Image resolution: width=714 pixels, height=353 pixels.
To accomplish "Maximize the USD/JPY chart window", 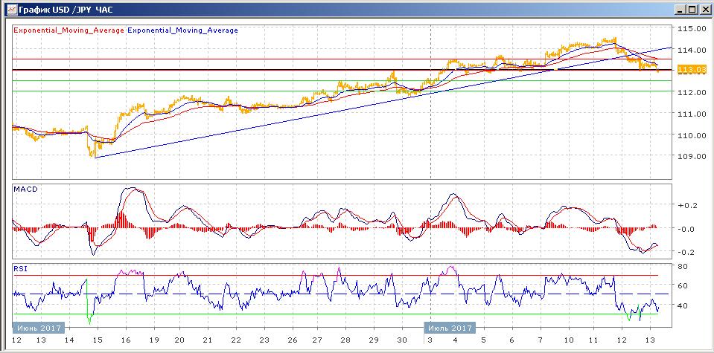I will tap(691, 9).
